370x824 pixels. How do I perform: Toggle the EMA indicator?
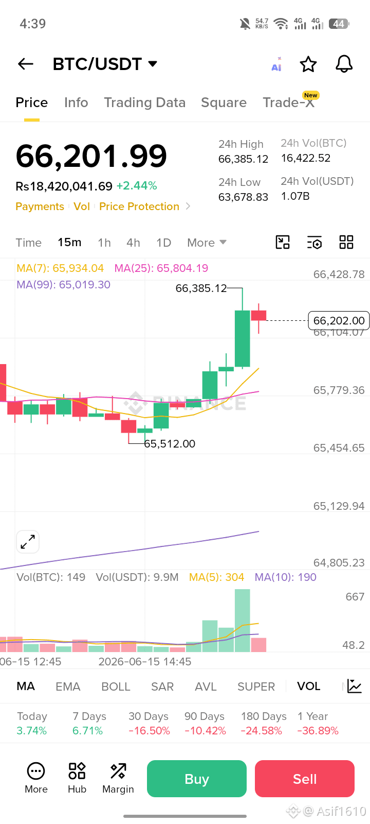[x=68, y=686]
